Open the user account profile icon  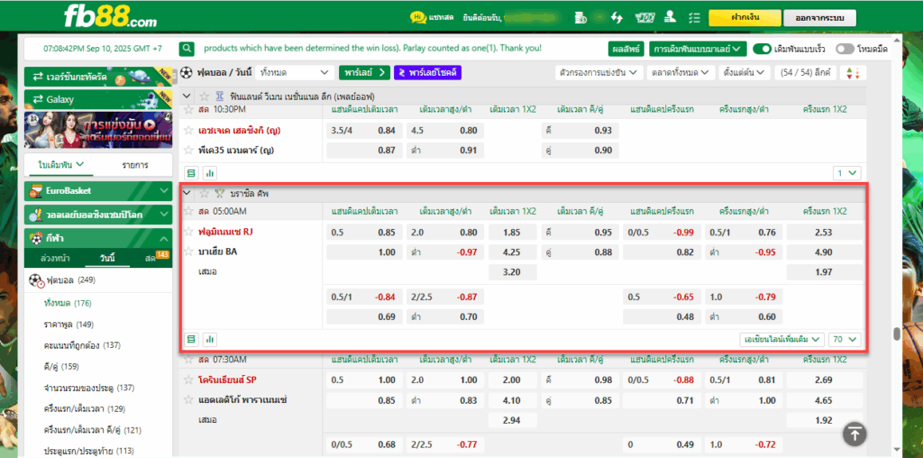[670, 18]
